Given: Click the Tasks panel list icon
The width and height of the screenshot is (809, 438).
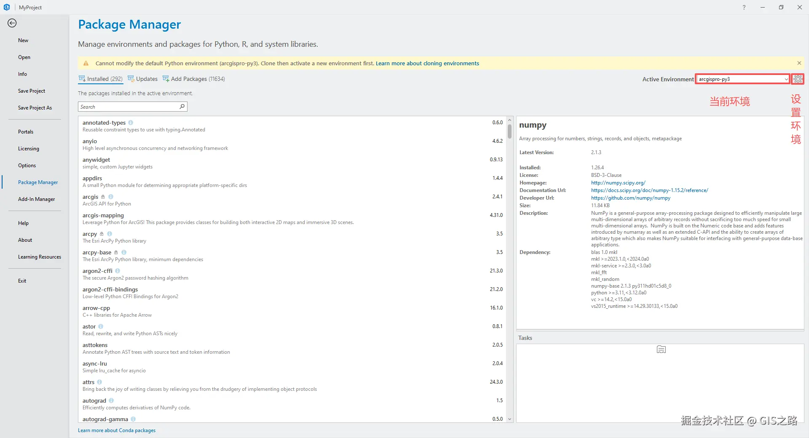Looking at the screenshot, I should click(661, 350).
